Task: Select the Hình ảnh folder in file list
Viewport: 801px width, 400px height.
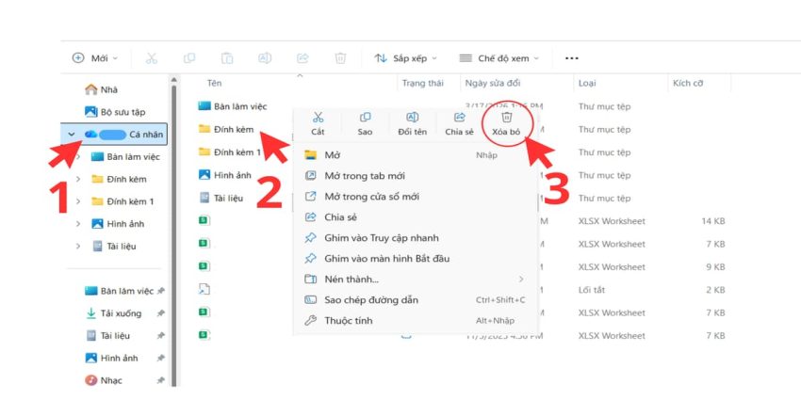Action: (225, 175)
